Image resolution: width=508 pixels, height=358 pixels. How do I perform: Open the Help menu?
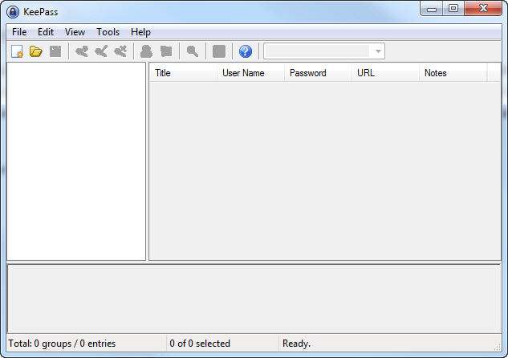(x=140, y=32)
